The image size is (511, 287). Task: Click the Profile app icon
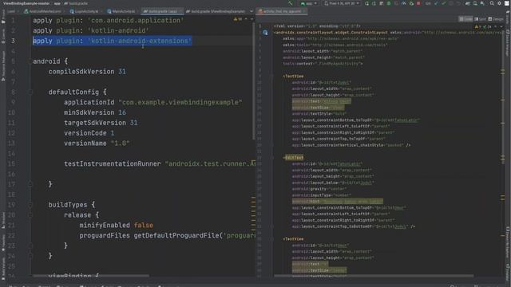coord(404,3)
